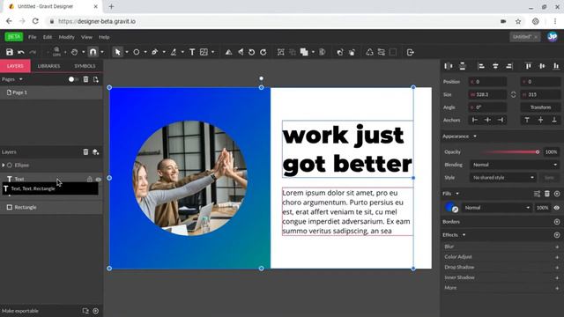Add a new border
Viewport: 564px width, 317px height.
[556, 222]
